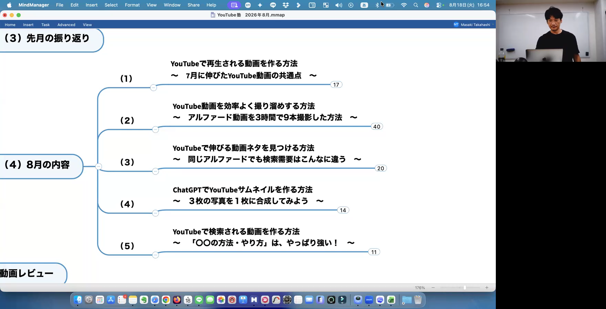Screen dimensions: 606x309
Task: Open volume control in menu bar
Action: pyautogui.click(x=339, y=5)
